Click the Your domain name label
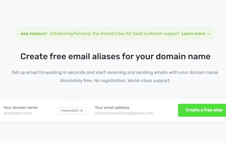Viewport: 226px width, 141px height. pos(20,107)
